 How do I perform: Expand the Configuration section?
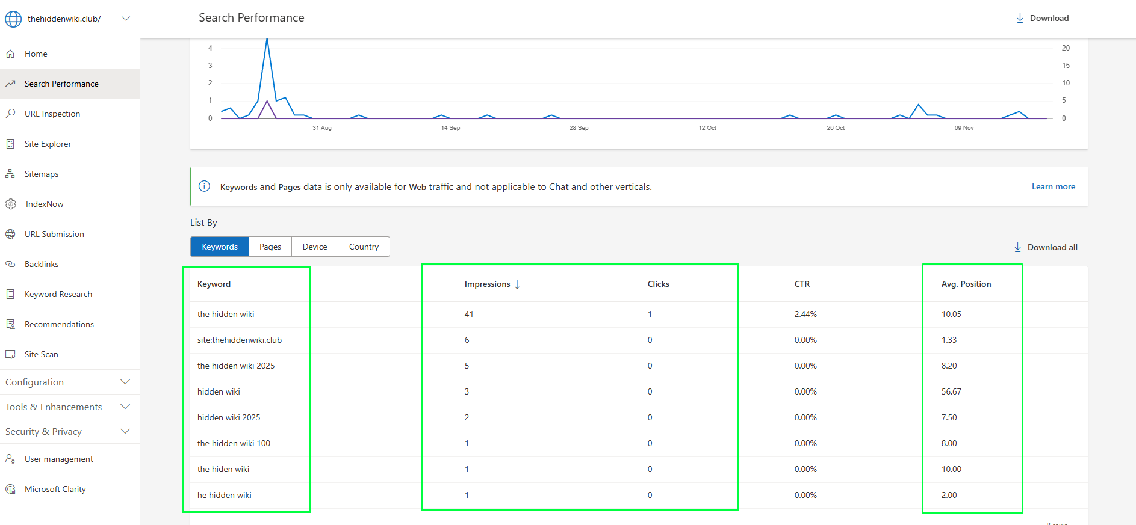pyautogui.click(x=125, y=382)
